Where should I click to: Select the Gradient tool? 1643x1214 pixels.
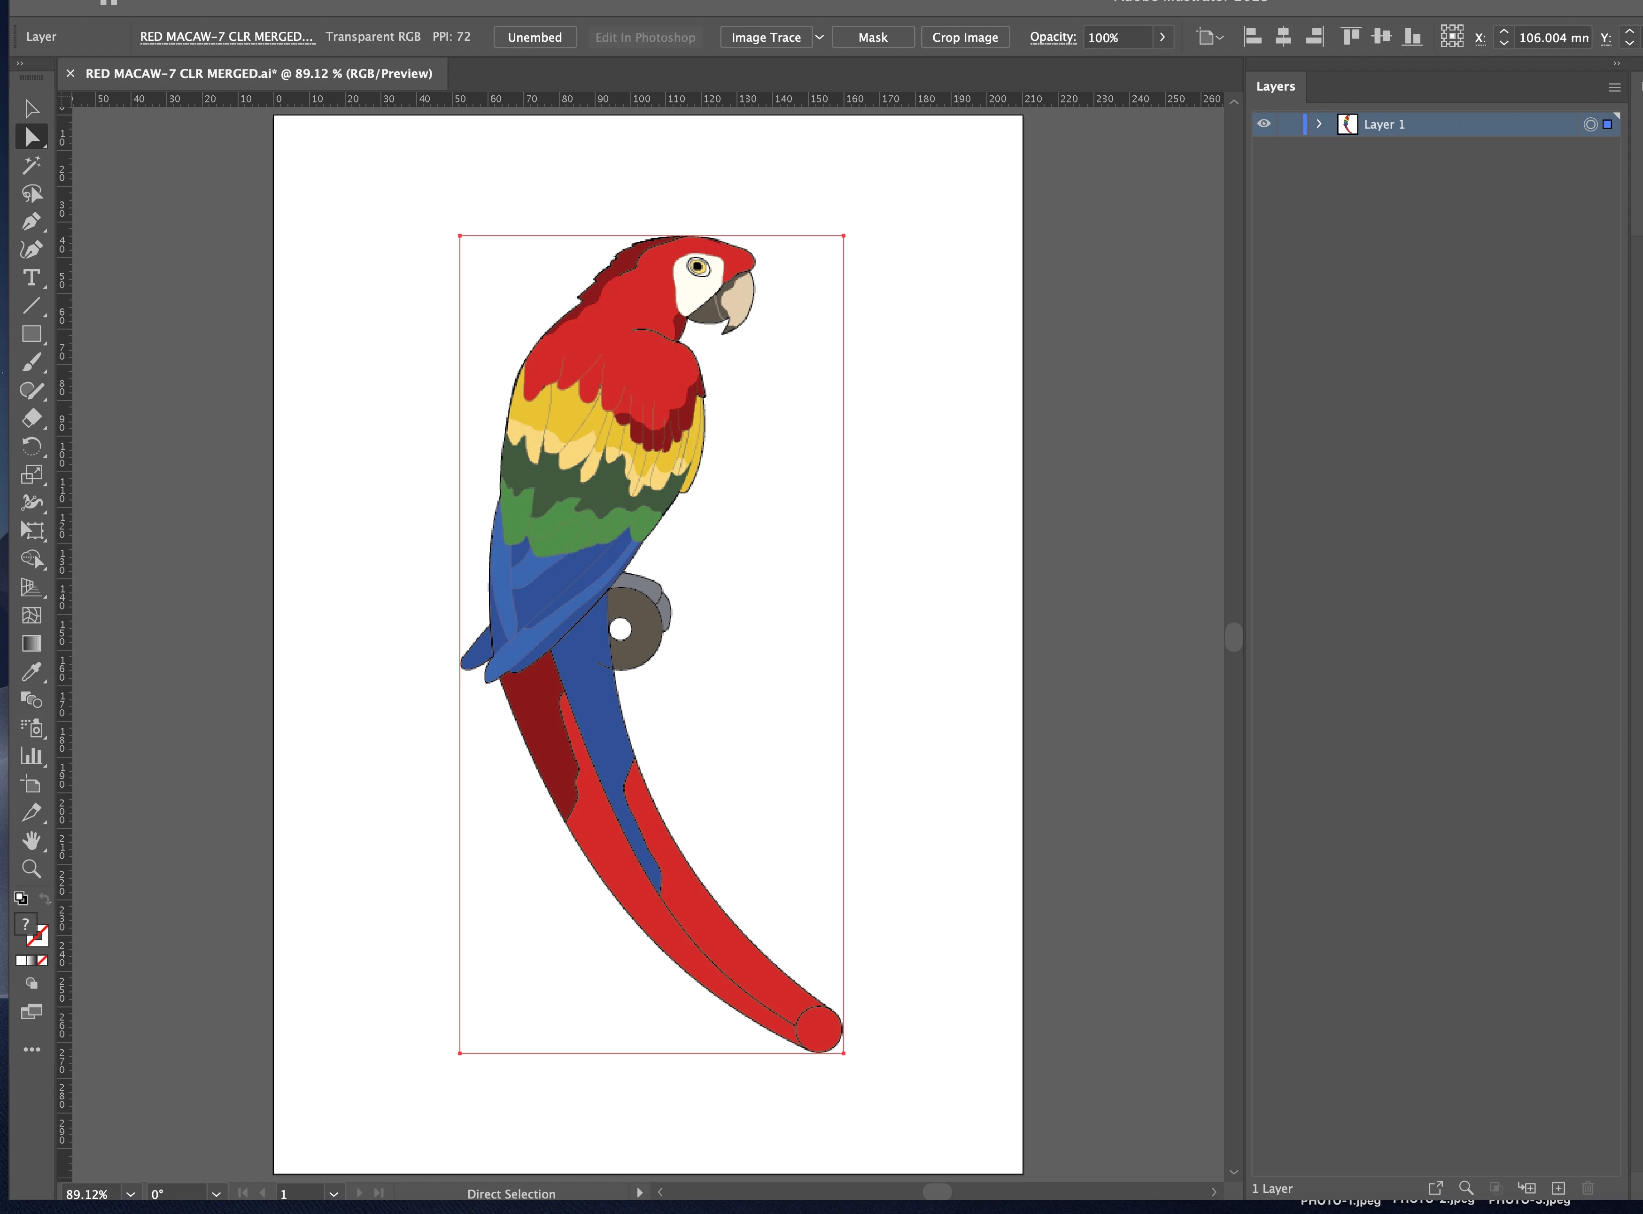click(x=31, y=644)
